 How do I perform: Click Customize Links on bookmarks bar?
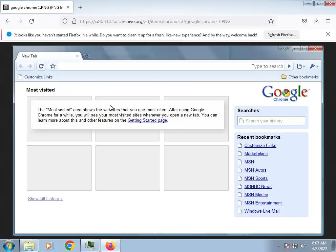35,77
